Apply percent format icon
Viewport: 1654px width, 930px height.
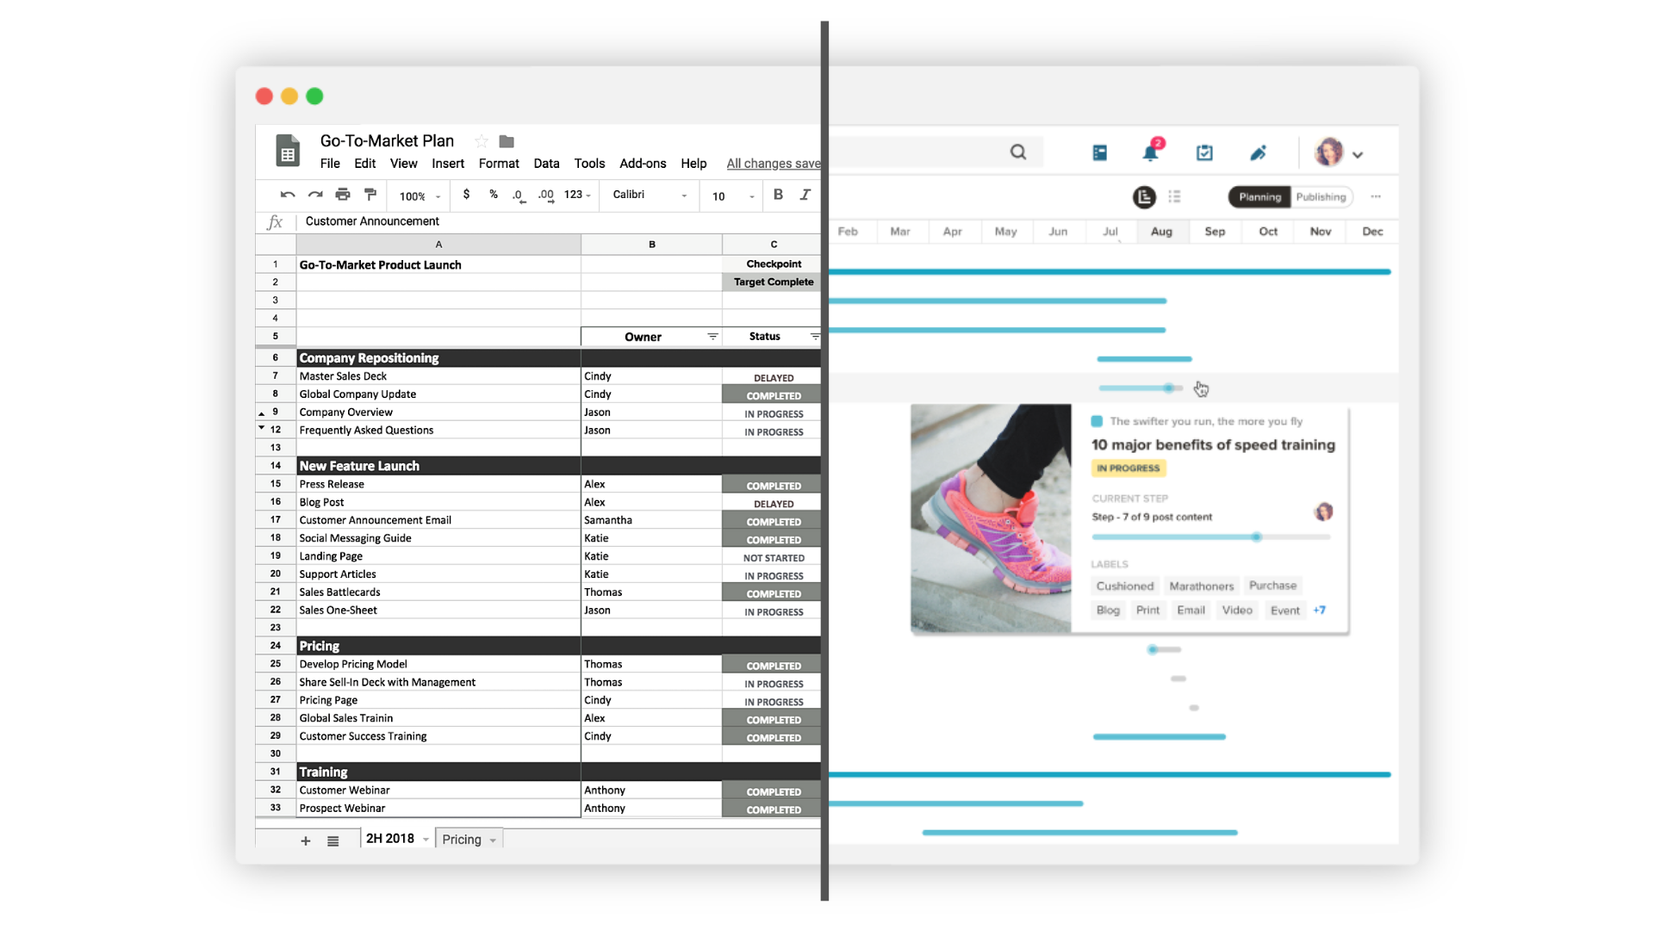click(494, 195)
